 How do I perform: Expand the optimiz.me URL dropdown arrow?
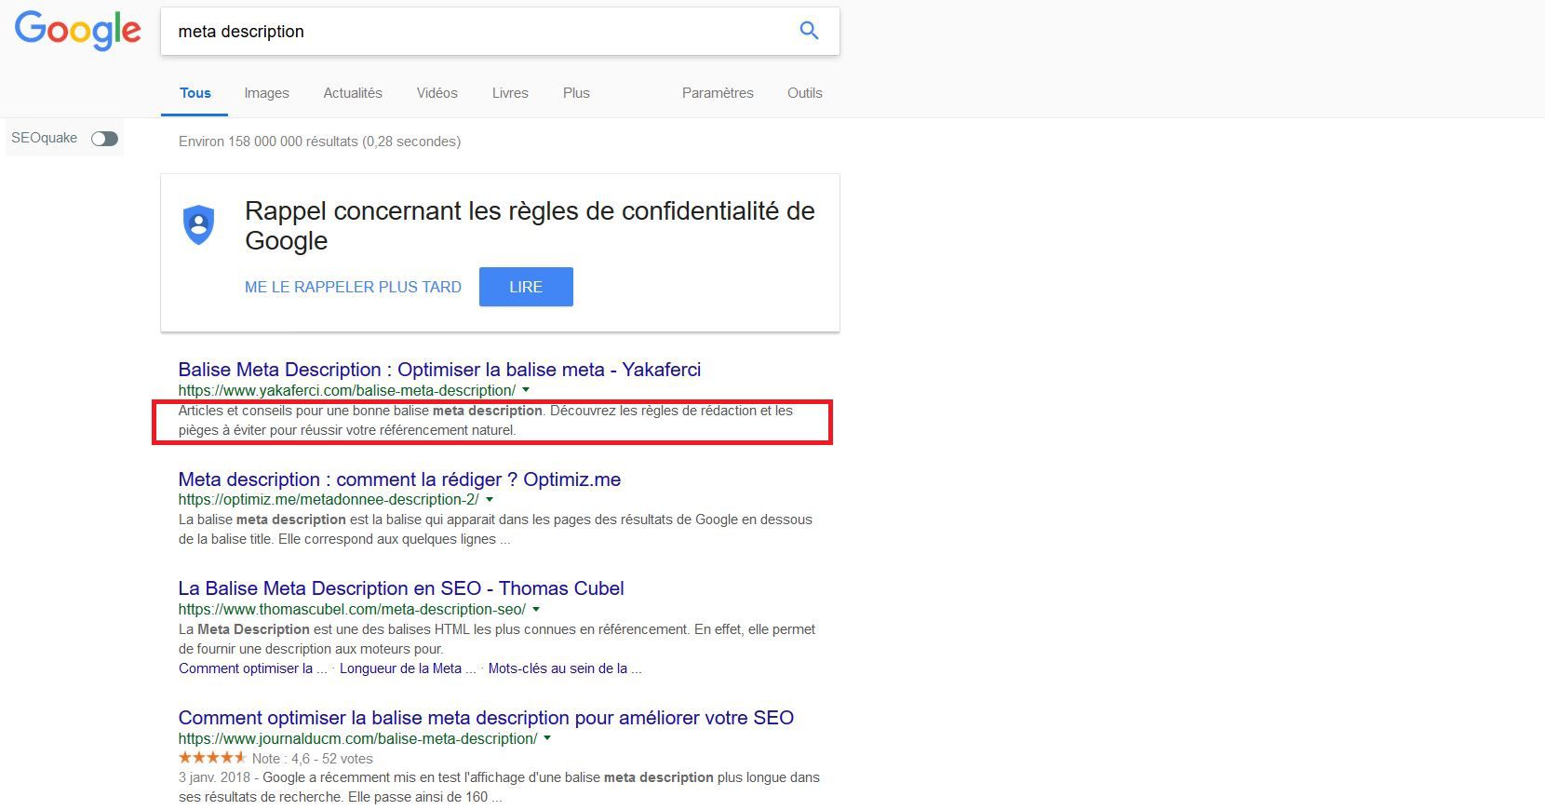click(490, 500)
